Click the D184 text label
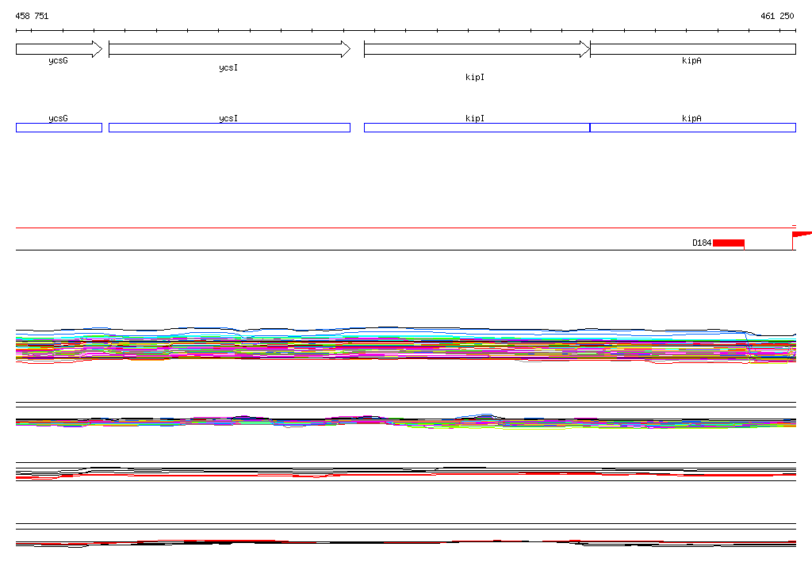This screenshot has height=566, width=812. (702, 243)
